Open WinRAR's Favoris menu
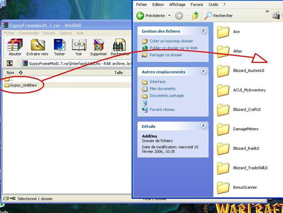Image resolution: width=283 pixels, height=213 pixels. coord(49,33)
